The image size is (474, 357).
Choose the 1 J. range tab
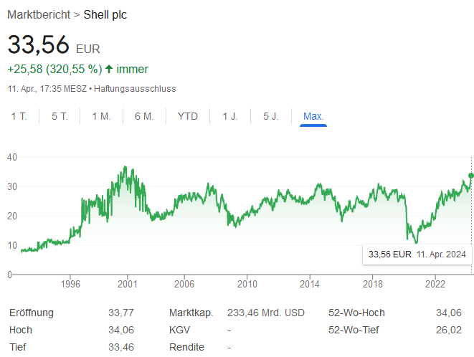tap(230, 116)
